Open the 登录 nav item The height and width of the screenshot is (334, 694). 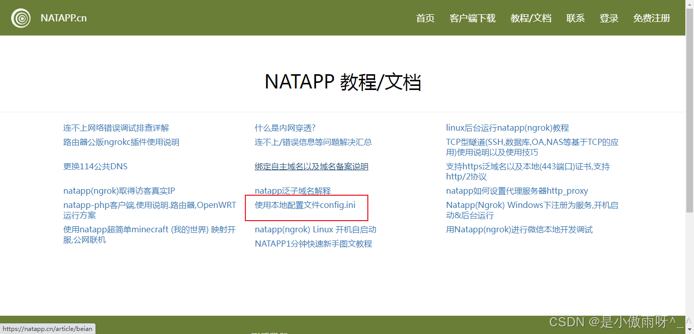(609, 18)
